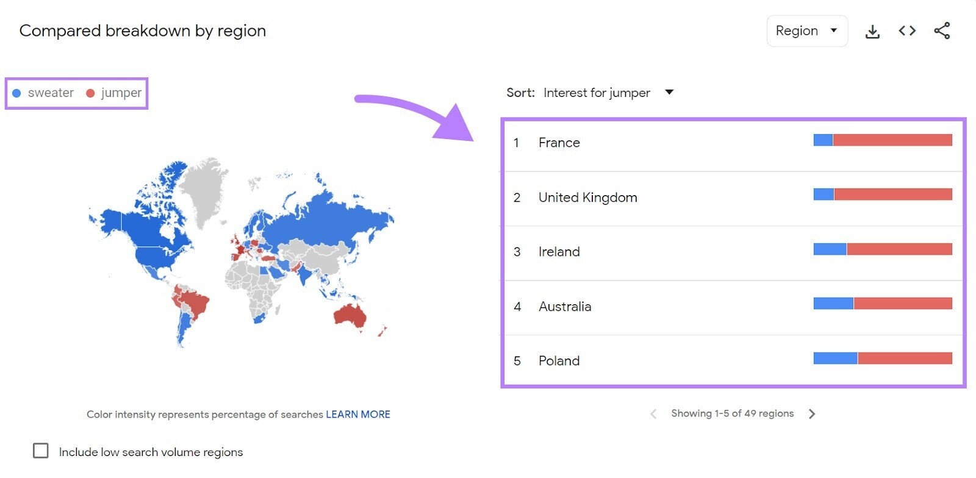The image size is (976, 478).
Task: Select the red jumper legend marker
Action: [x=90, y=93]
